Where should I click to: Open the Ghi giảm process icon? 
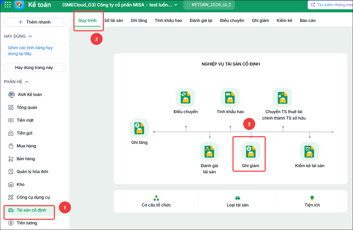click(251, 151)
